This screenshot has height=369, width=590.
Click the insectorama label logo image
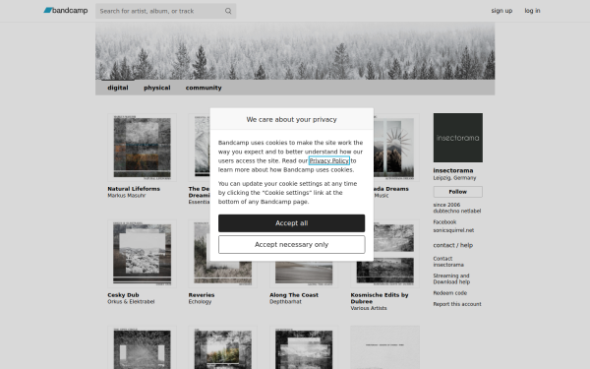point(458,138)
